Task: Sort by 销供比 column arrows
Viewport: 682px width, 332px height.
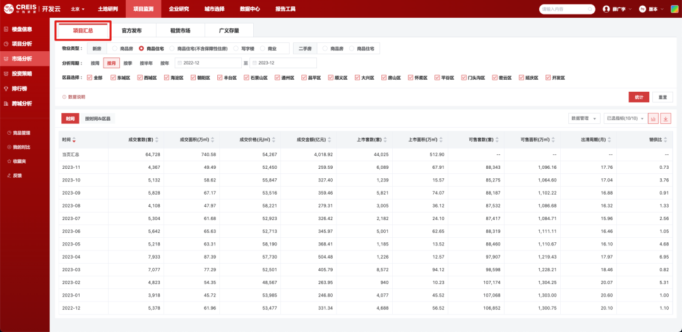Action: click(664, 140)
